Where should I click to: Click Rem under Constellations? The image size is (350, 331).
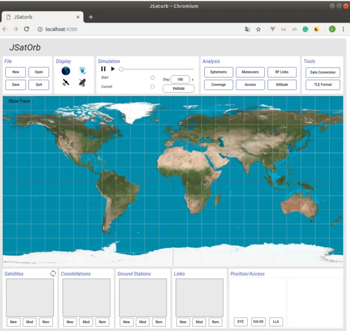coord(102,322)
